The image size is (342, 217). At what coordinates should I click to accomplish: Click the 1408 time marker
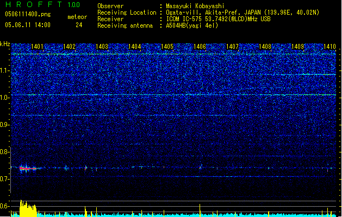(265, 47)
